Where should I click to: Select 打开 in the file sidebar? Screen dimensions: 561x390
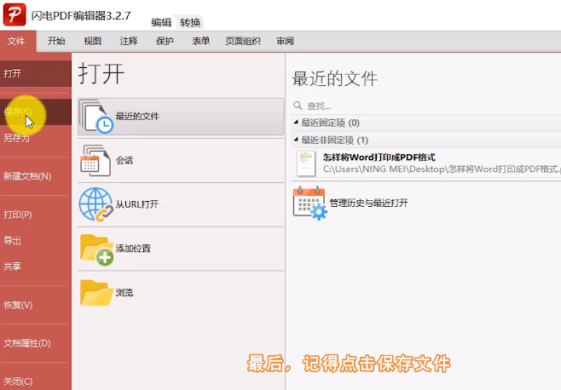point(36,73)
